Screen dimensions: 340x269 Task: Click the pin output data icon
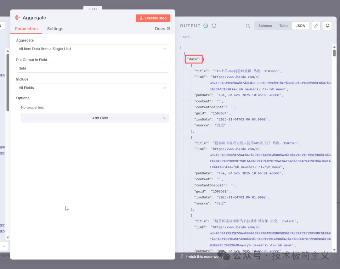[327, 26]
